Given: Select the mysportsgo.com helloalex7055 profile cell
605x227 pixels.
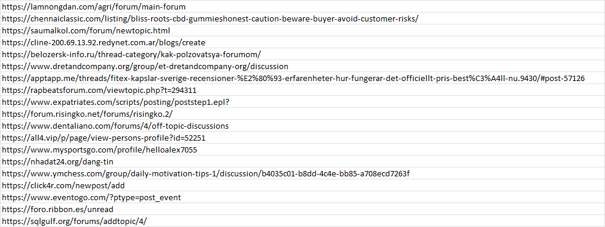Looking at the screenshot, I should [302, 150].
